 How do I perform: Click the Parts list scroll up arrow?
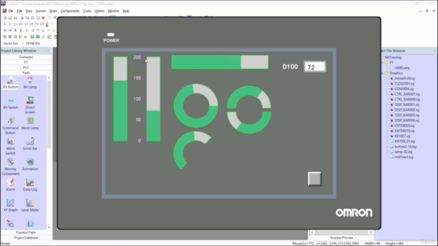pos(49,78)
